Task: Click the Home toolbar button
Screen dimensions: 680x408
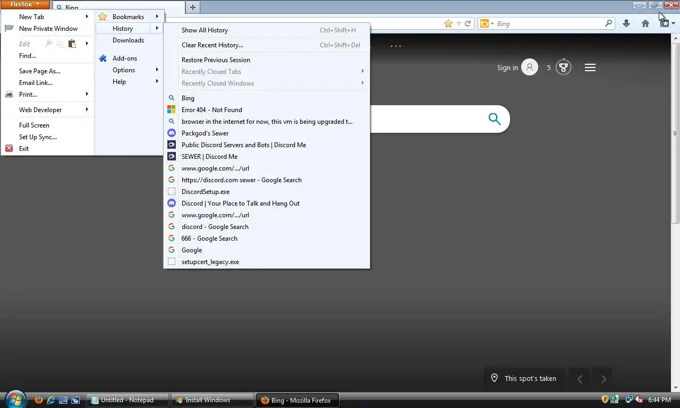Action: (x=645, y=23)
